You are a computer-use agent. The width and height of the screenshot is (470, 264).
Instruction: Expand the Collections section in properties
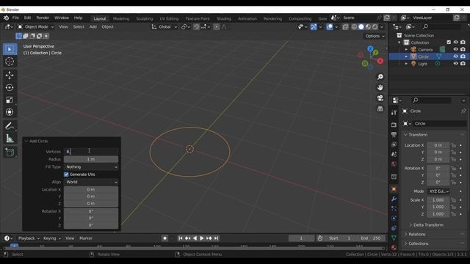(x=418, y=243)
